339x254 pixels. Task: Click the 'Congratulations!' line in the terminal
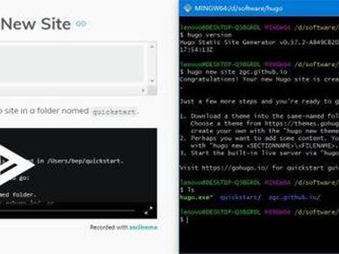[259, 79]
